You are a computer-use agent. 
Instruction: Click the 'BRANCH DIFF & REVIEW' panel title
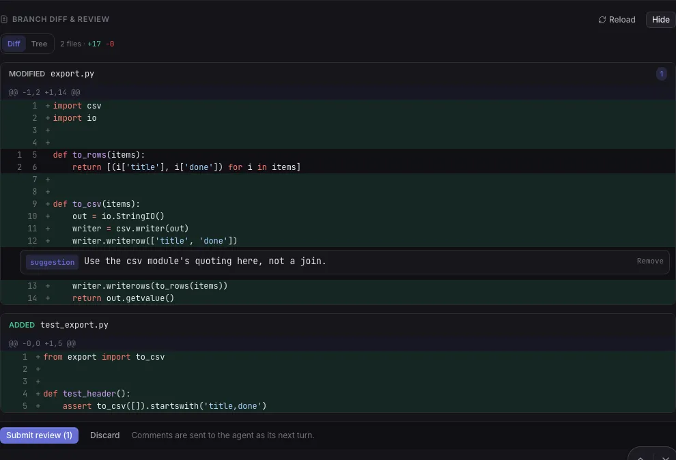pyautogui.click(x=61, y=19)
